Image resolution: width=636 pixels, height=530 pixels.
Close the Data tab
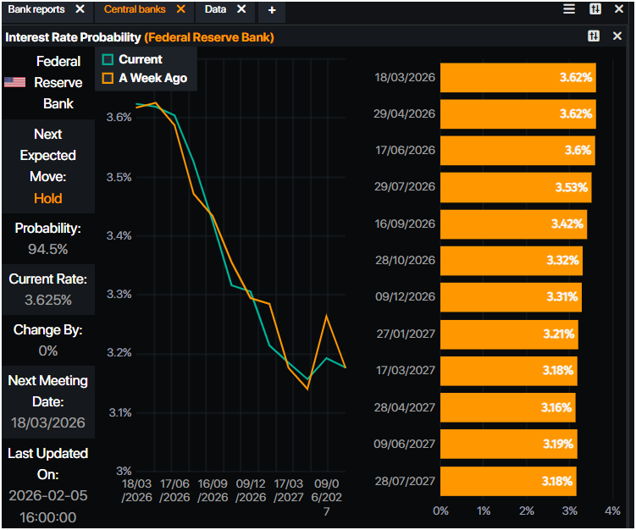(241, 9)
